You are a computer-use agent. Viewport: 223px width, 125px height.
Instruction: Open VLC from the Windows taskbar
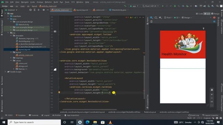110,122
